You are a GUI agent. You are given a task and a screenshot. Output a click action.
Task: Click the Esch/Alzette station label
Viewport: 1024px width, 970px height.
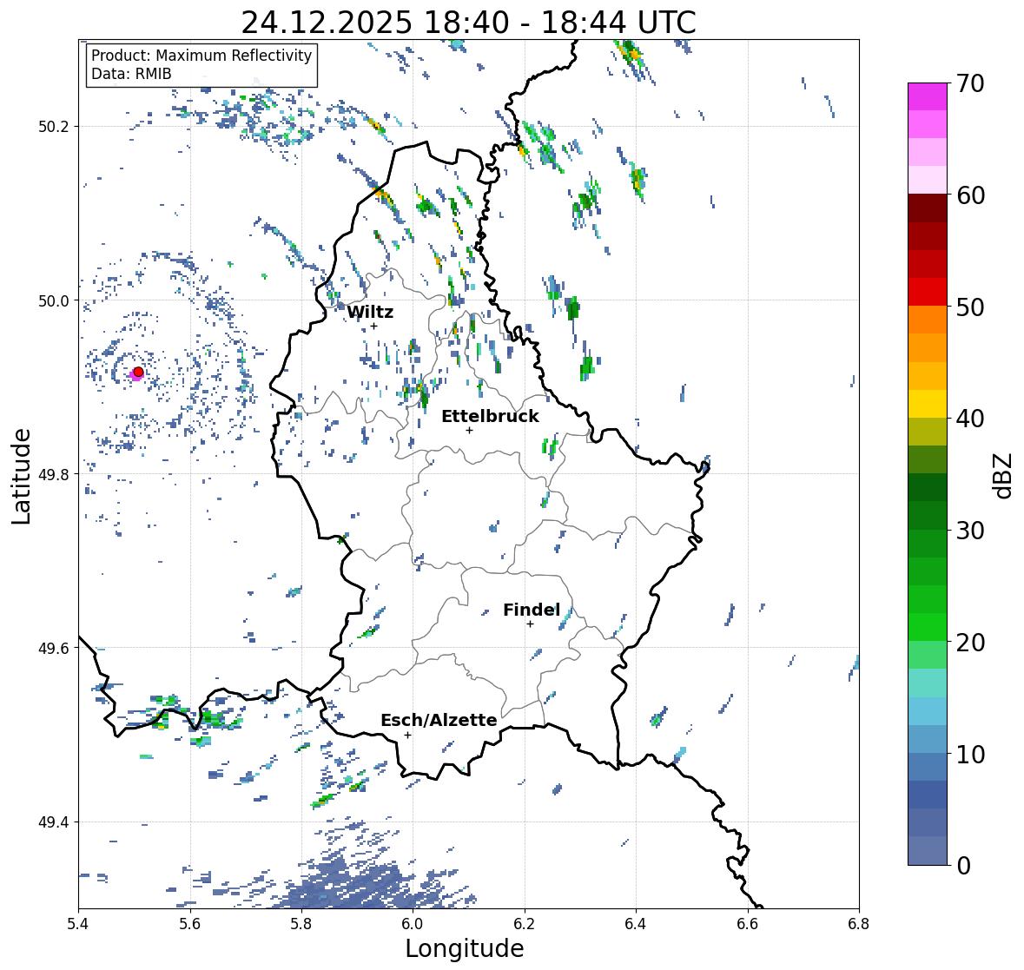[439, 720]
